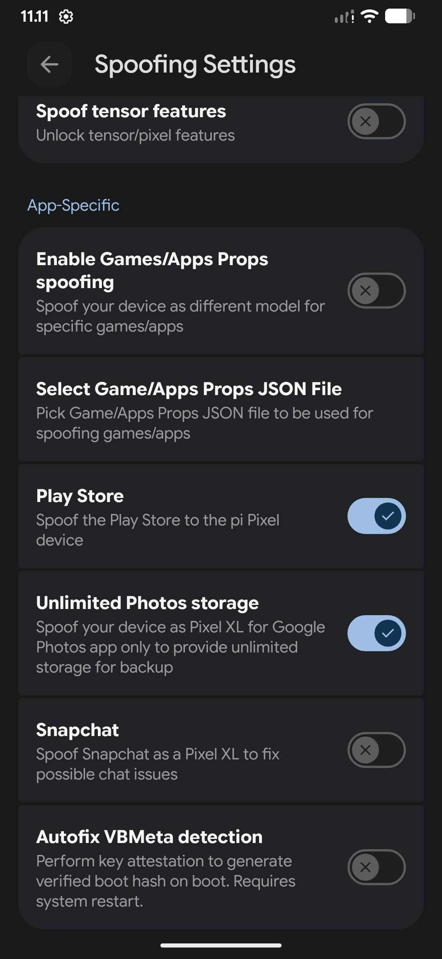Screen dimensions: 442x959
Task: Enable the Snapchat spoofing switch
Action: 376,750
